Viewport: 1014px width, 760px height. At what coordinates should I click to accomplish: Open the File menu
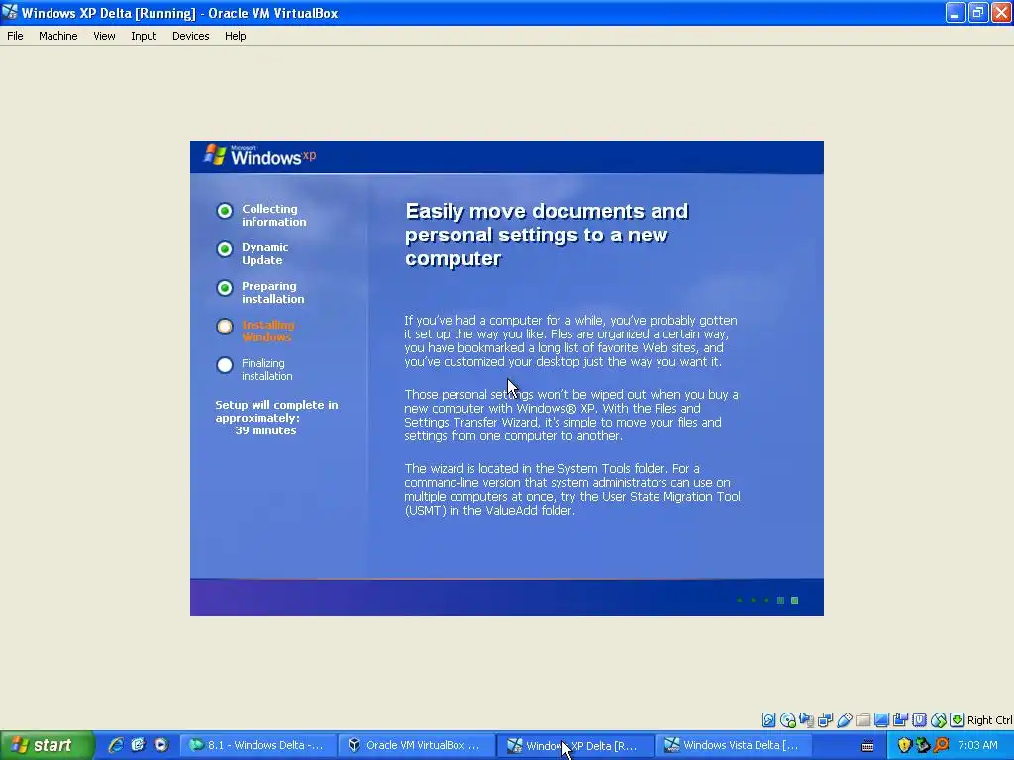tap(15, 36)
